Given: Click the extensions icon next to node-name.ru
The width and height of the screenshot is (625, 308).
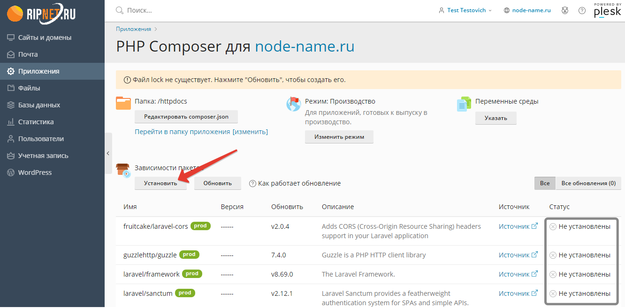Looking at the screenshot, I should coord(565,10).
